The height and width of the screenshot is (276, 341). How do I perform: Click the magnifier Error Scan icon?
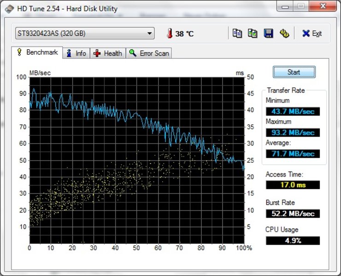point(133,53)
